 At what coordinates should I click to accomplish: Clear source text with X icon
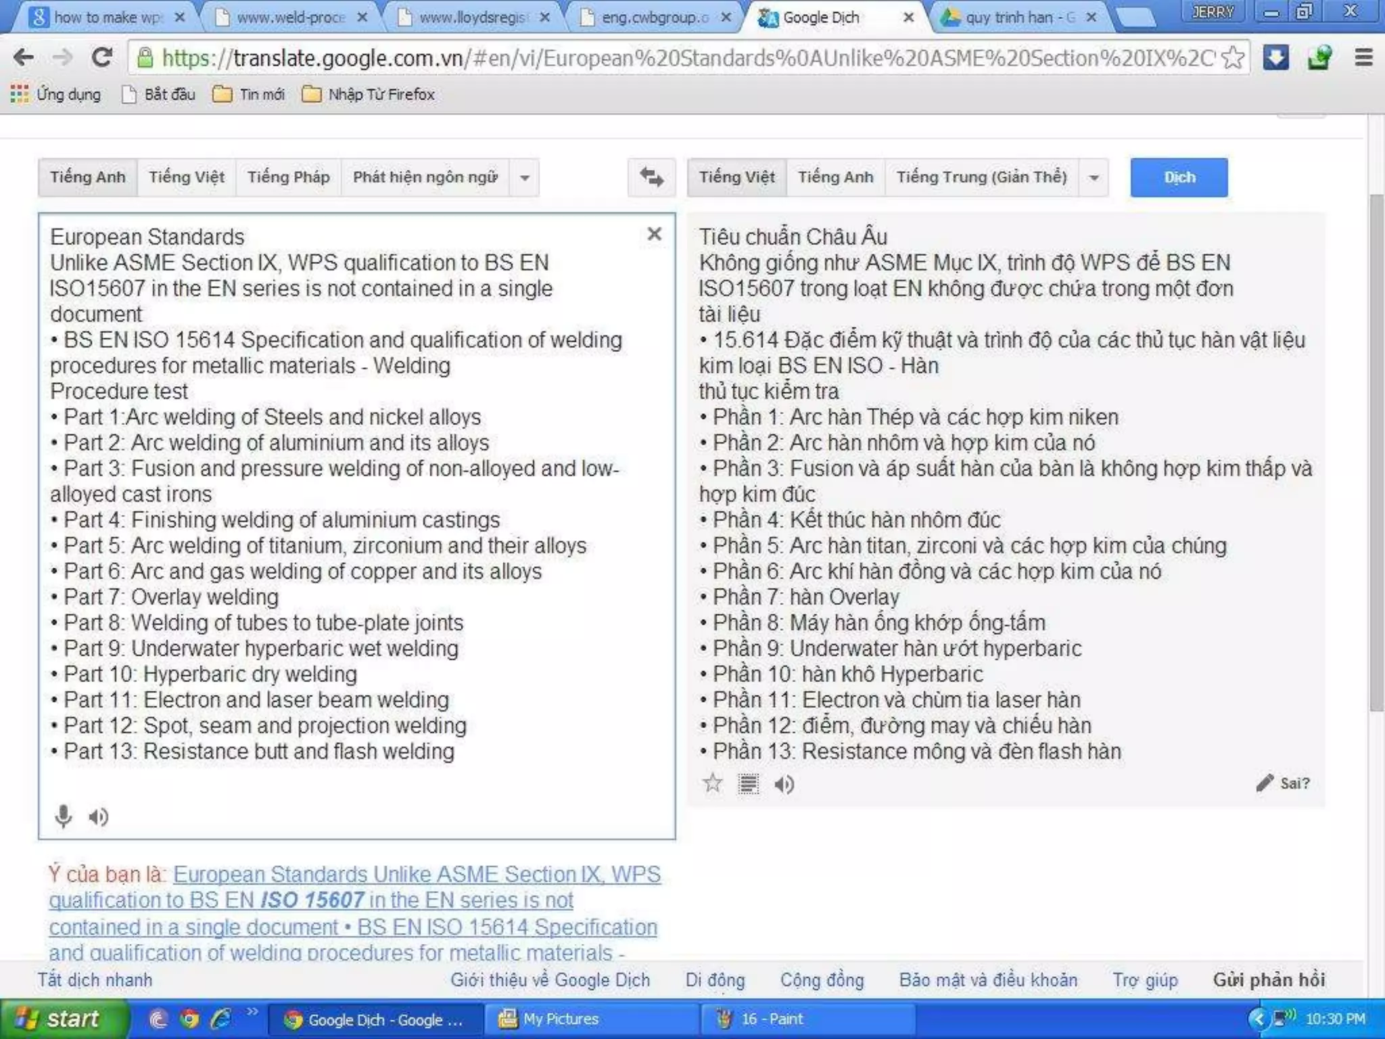[654, 234]
